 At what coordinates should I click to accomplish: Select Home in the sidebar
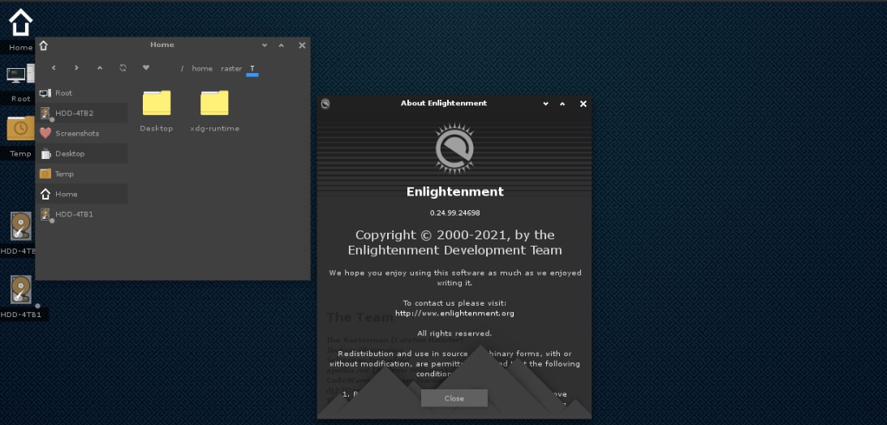tap(83, 195)
